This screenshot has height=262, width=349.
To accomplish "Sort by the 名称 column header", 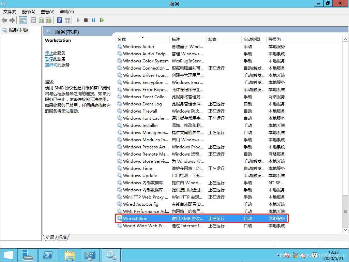I will pos(142,40).
